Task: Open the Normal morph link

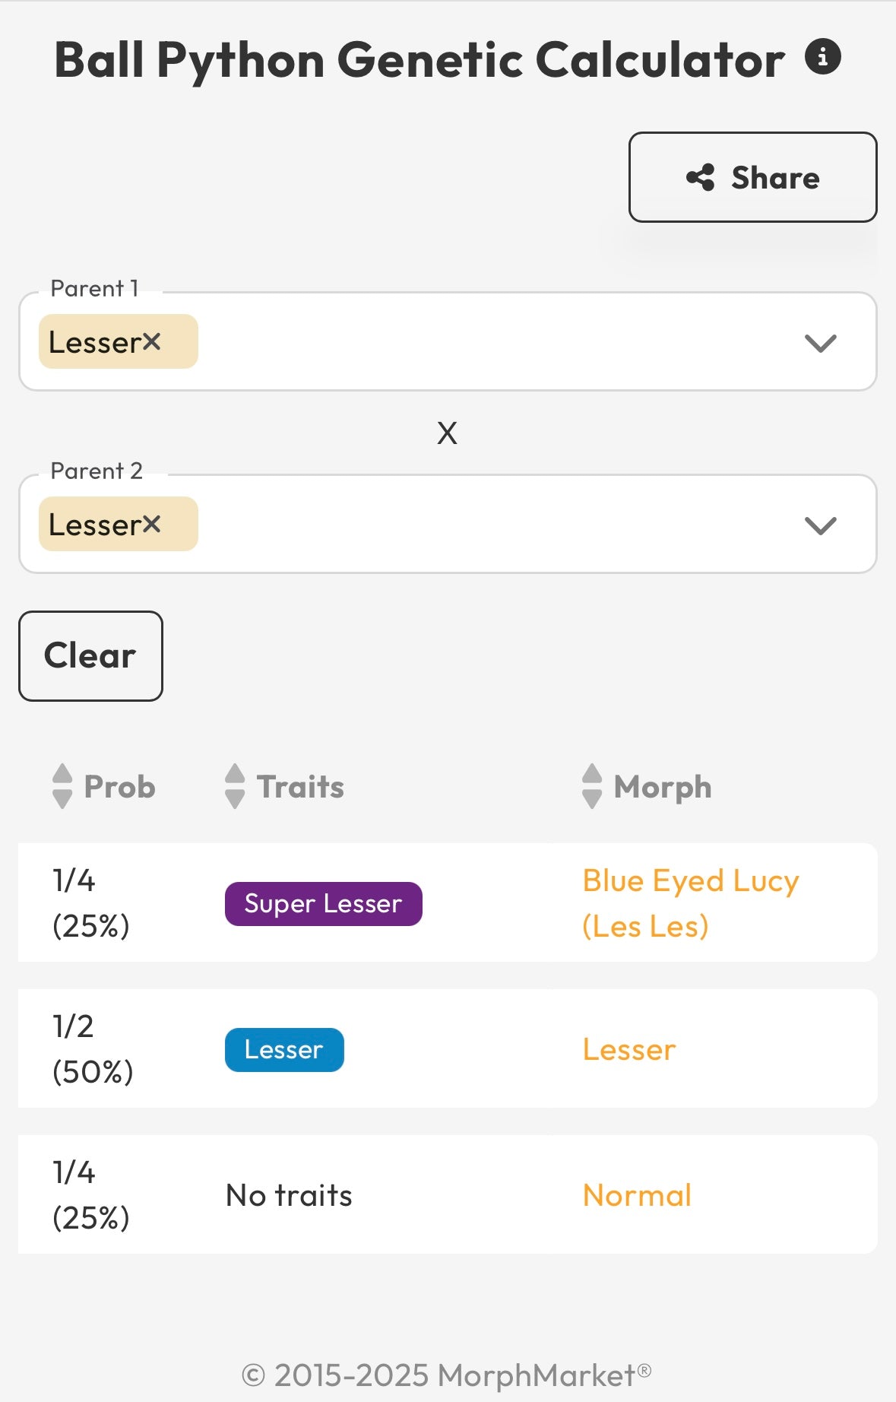Action: (637, 1196)
